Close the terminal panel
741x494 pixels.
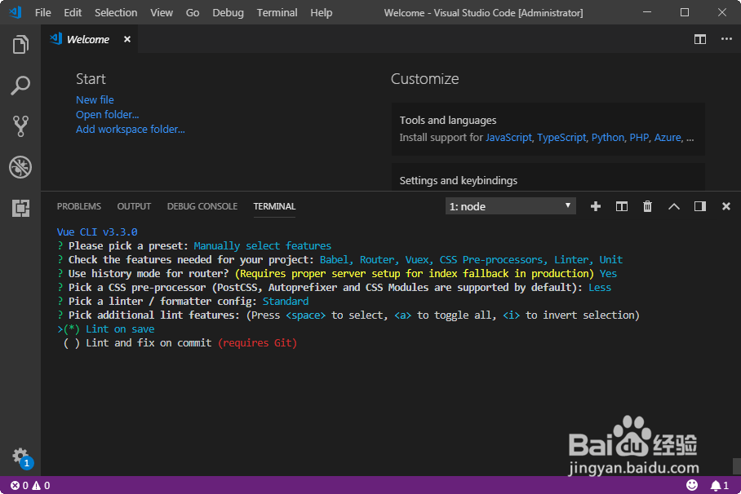coord(726,206)
